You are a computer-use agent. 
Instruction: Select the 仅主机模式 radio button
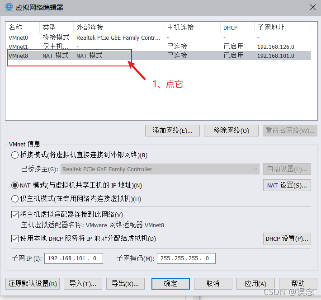tap(15, 199)
